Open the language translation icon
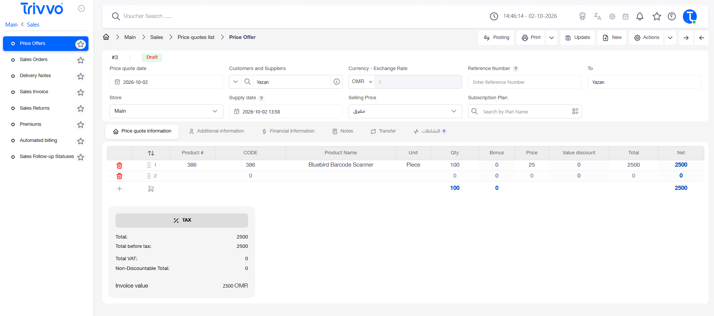Image resolution: width=714 pixels, height=316 pixels. click(x=597, y=16)
